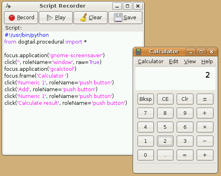221x176 pixels.
Task: Click the Script Recorder title bar app icon
Action: click(x=8, y=6)
